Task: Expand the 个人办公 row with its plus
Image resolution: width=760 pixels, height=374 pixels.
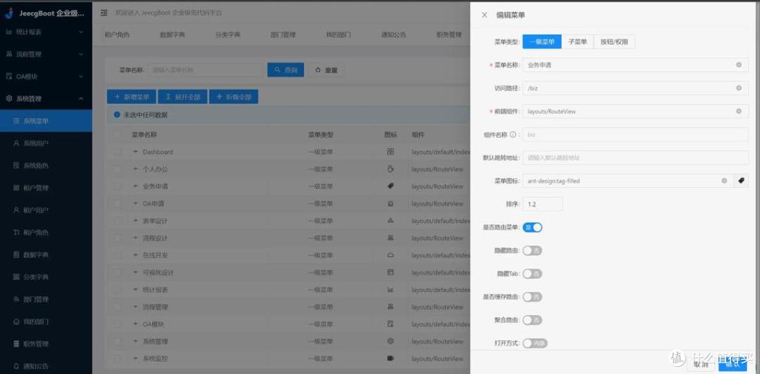Action: (x=135, y=169)
